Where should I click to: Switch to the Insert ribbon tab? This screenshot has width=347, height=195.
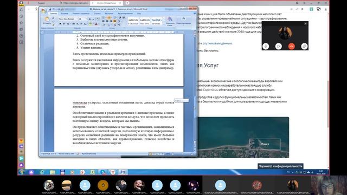[x=65, y=14]
